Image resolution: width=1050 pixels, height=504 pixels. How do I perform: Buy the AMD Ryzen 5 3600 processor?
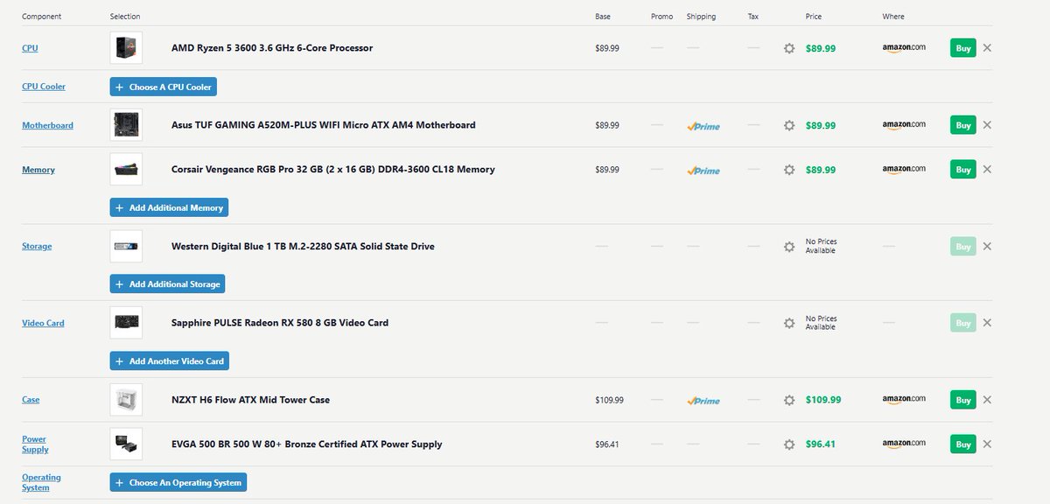(x=963, y=48)
